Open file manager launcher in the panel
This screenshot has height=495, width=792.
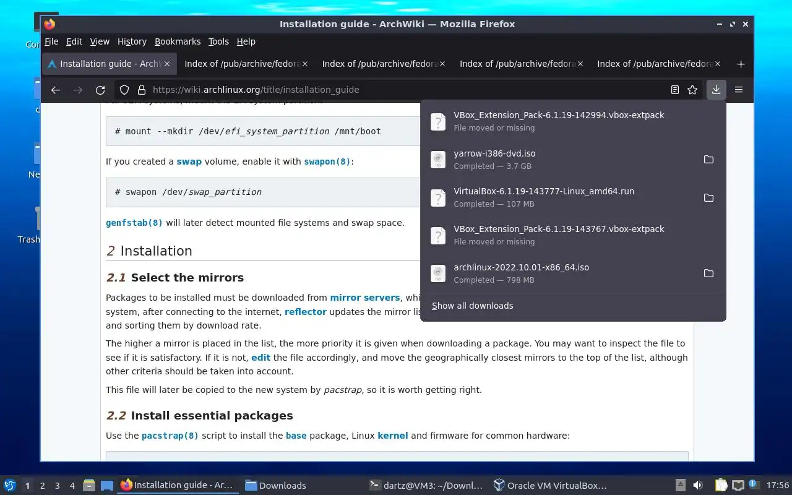coord(89,485)
